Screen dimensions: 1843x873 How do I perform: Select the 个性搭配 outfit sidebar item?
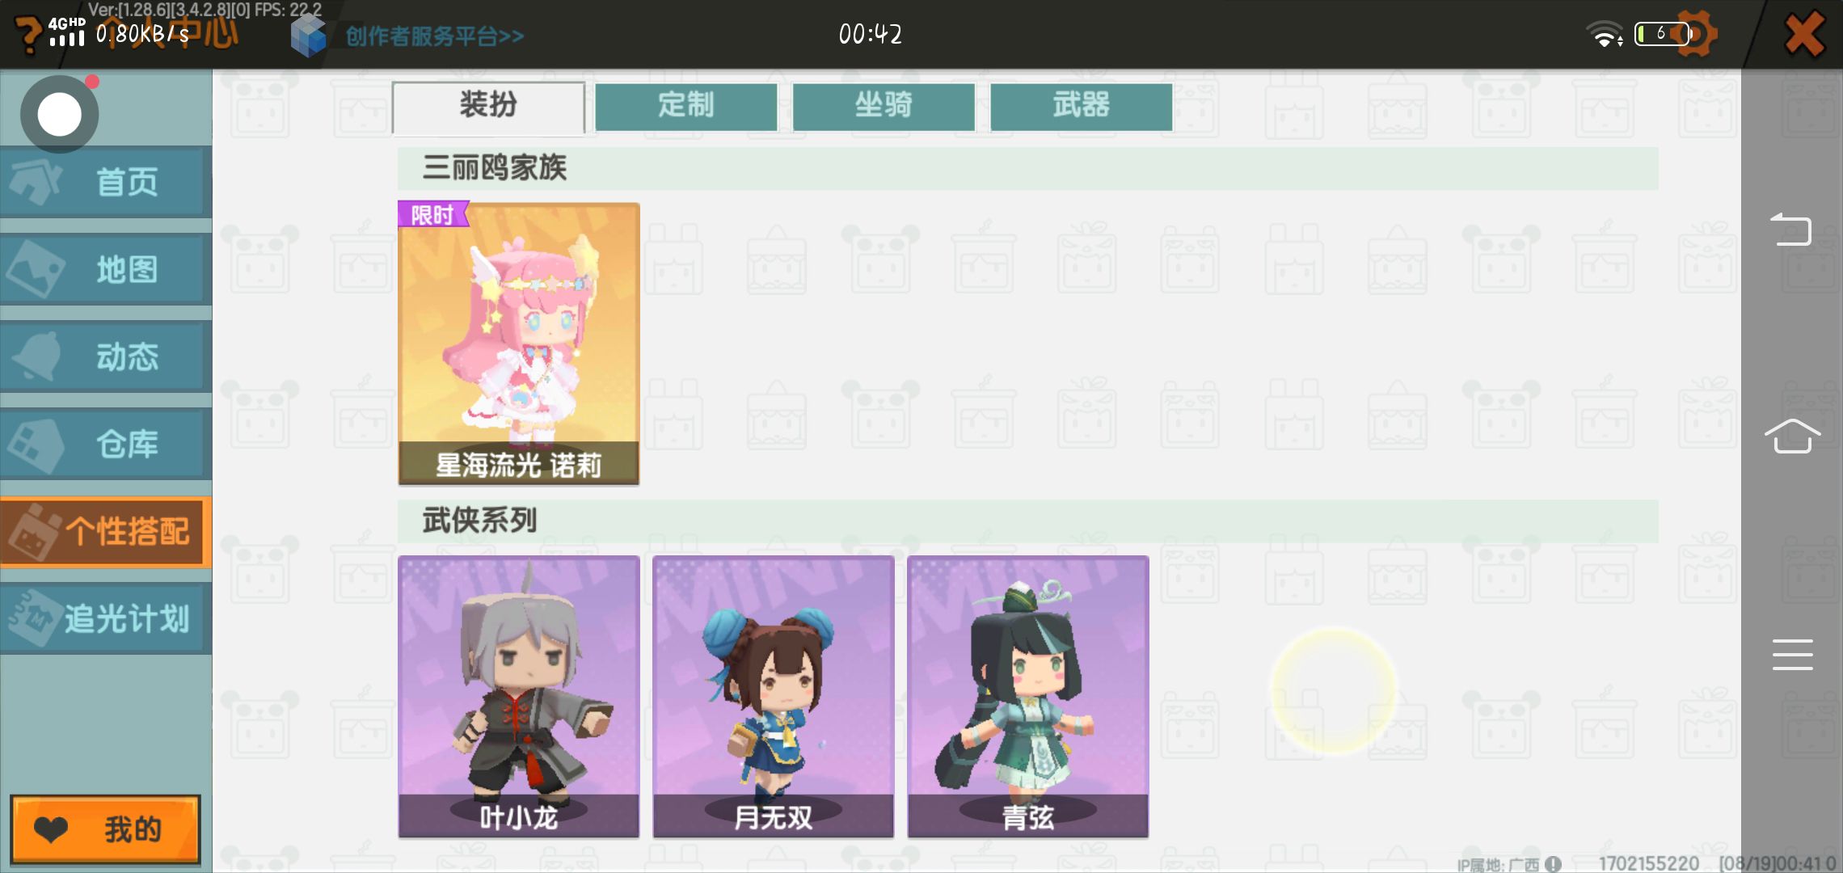(106, 531)
